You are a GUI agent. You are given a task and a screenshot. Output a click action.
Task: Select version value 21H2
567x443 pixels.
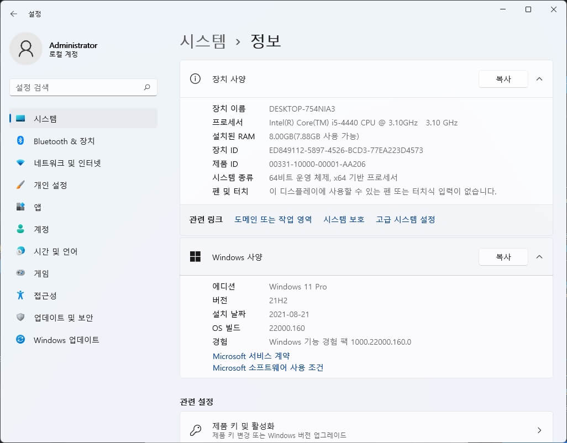(278, 300)
